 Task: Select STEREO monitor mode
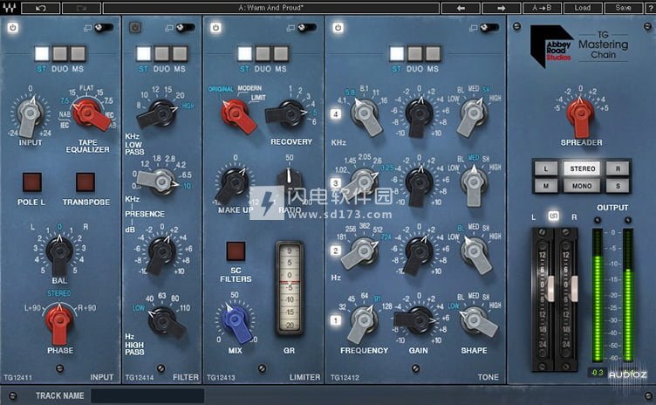pos(582,168)
